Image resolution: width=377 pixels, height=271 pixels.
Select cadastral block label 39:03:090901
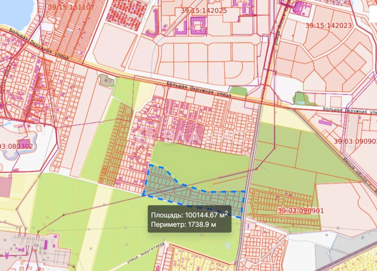point(301,211)
